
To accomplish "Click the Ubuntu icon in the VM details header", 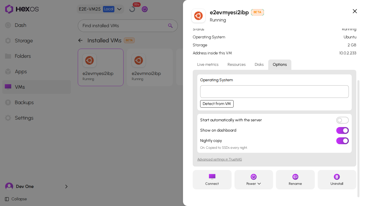I will coord(198,16).
